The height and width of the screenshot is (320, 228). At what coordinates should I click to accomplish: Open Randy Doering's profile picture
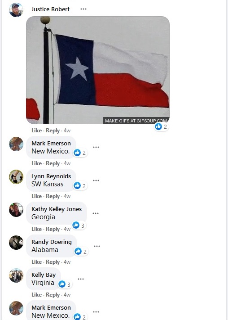[16, 243]
